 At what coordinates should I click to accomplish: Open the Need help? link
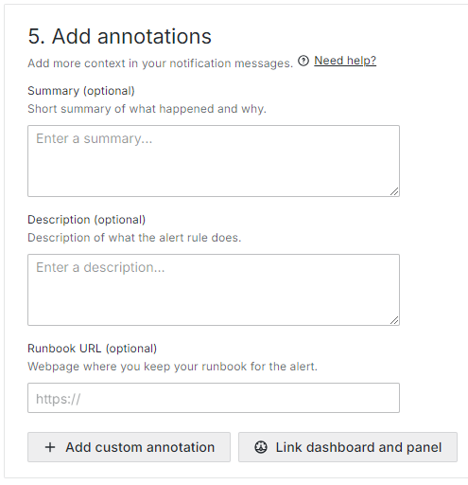(x=345, y=61)
